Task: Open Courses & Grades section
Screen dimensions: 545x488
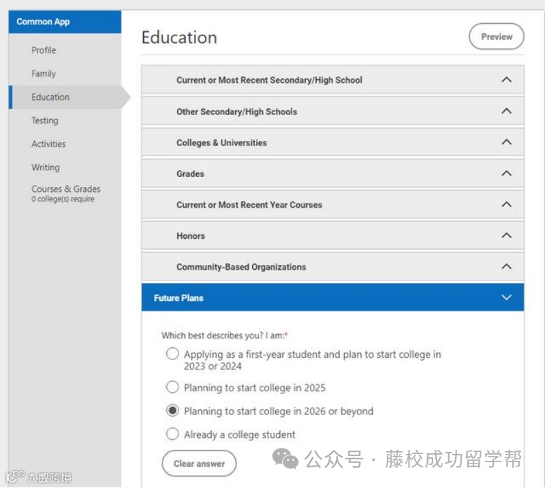Action: [x=65, y=189]
